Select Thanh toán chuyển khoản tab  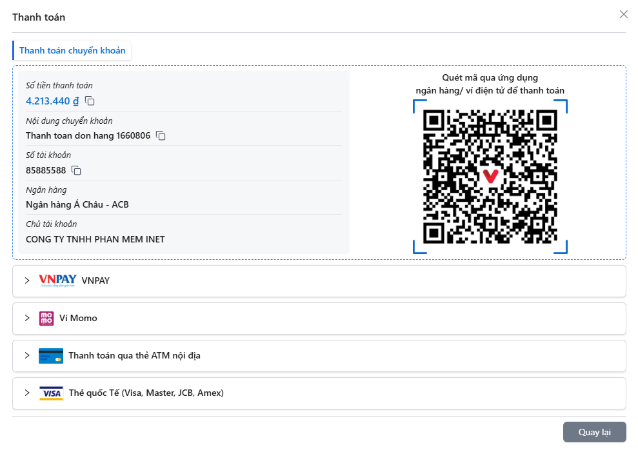click(72, 50)
